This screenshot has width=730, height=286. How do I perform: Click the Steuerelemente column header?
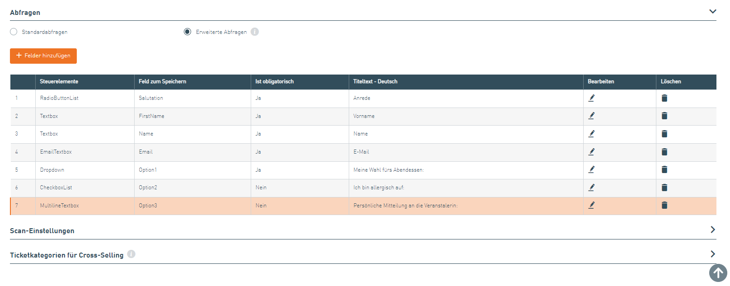(x=59, y=82)
